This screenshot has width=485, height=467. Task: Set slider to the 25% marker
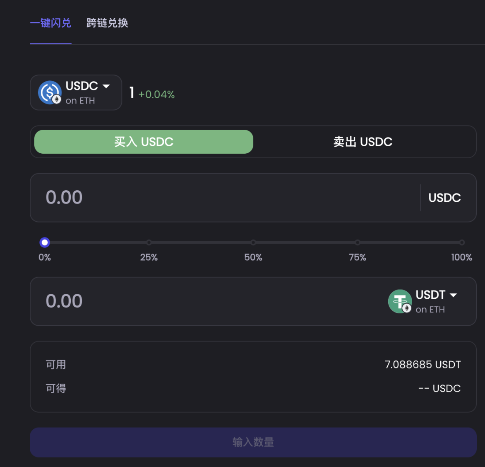pos(149,242)
